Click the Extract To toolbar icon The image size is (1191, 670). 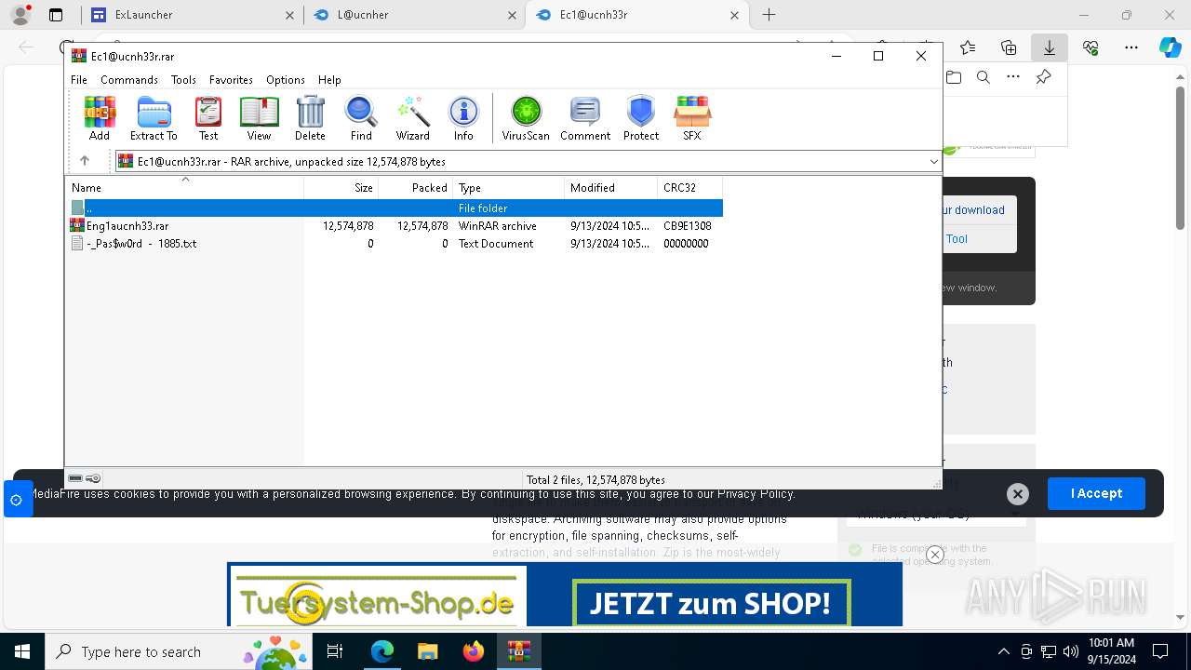154,118
